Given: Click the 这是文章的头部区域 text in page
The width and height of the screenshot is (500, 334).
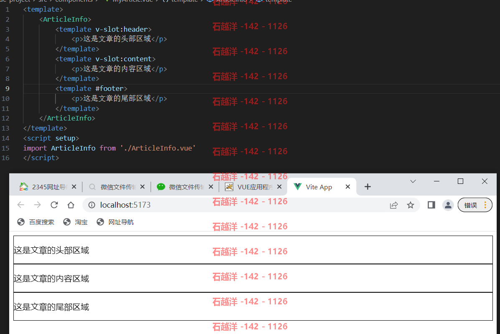Looking at the screenshot, I should 51,250.
